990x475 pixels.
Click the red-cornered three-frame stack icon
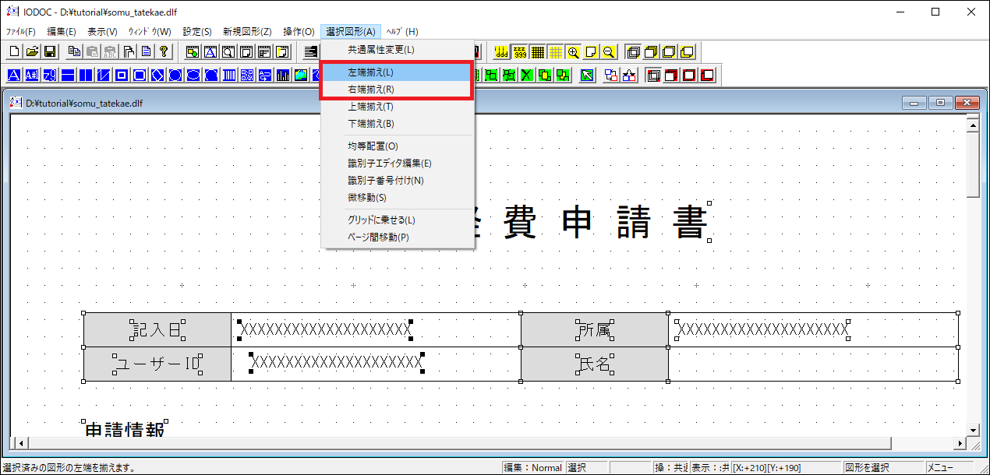pos(653,76)
